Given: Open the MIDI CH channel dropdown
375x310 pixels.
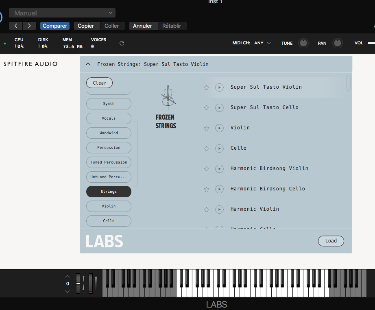Looking at the screenshot, I should click(x=263, y=42).
